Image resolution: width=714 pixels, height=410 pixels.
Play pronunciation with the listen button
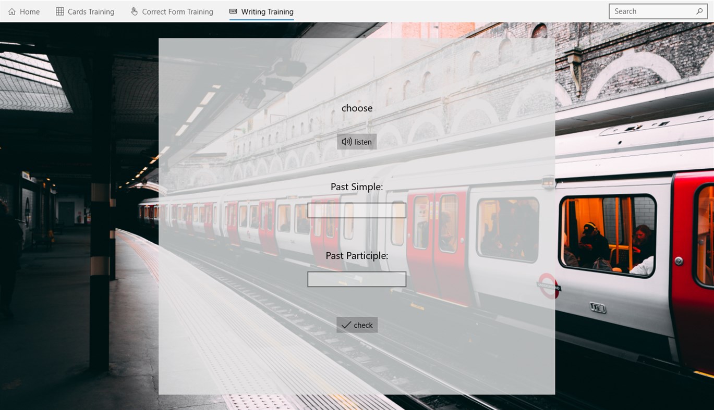357,142
